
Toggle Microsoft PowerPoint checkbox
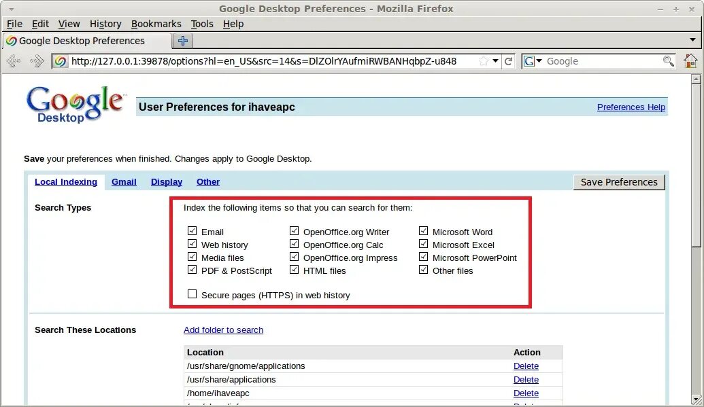[423, 257]
